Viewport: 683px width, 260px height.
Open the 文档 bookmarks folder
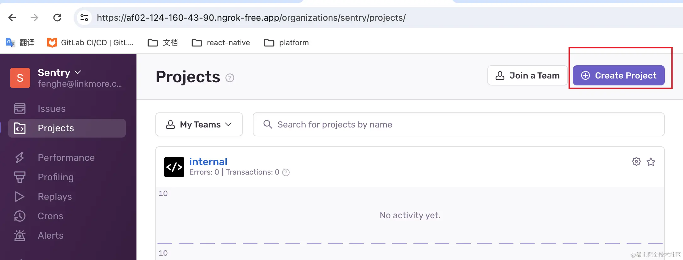[163, 43]
